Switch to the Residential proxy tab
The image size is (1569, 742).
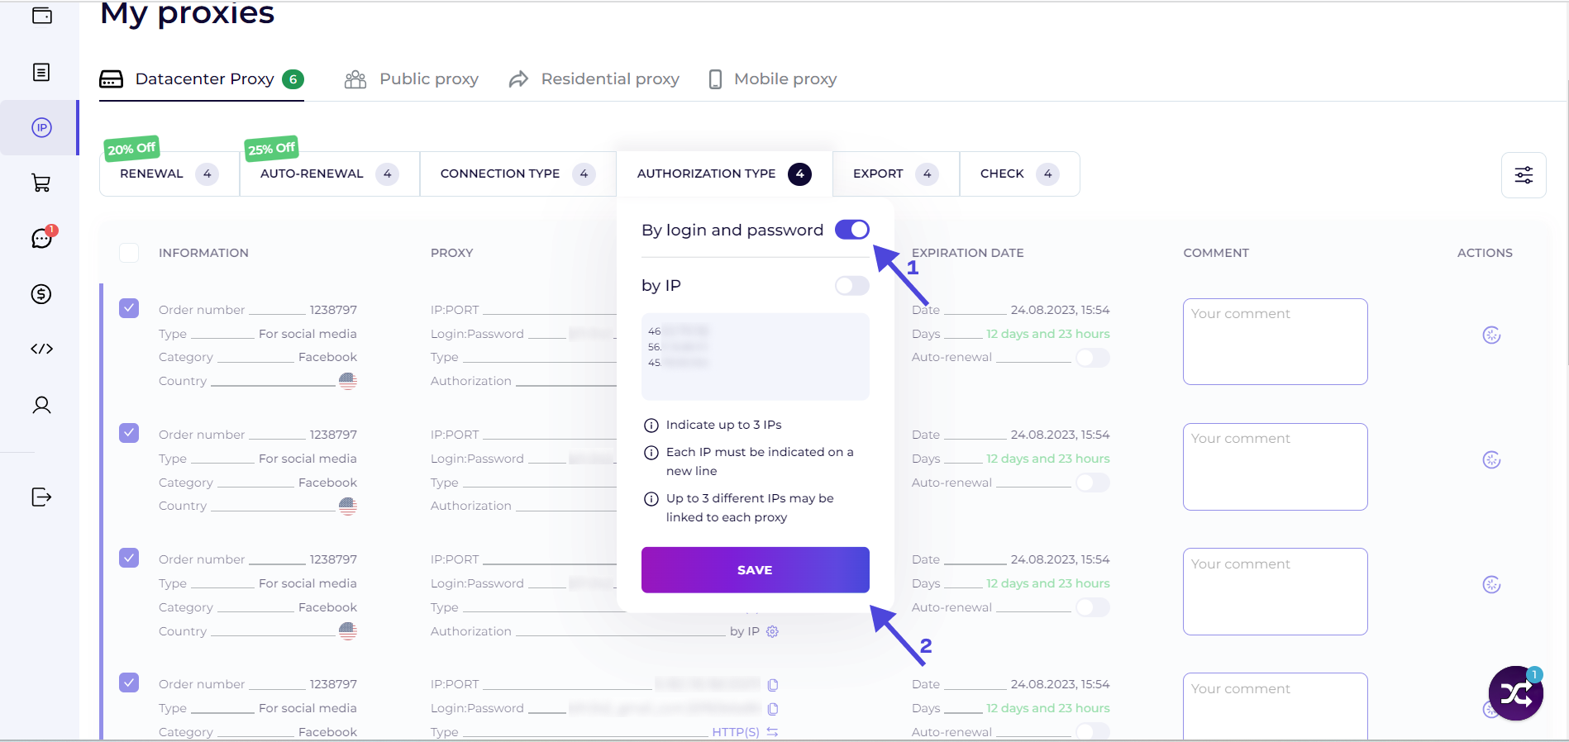click(x=594, y=79)
